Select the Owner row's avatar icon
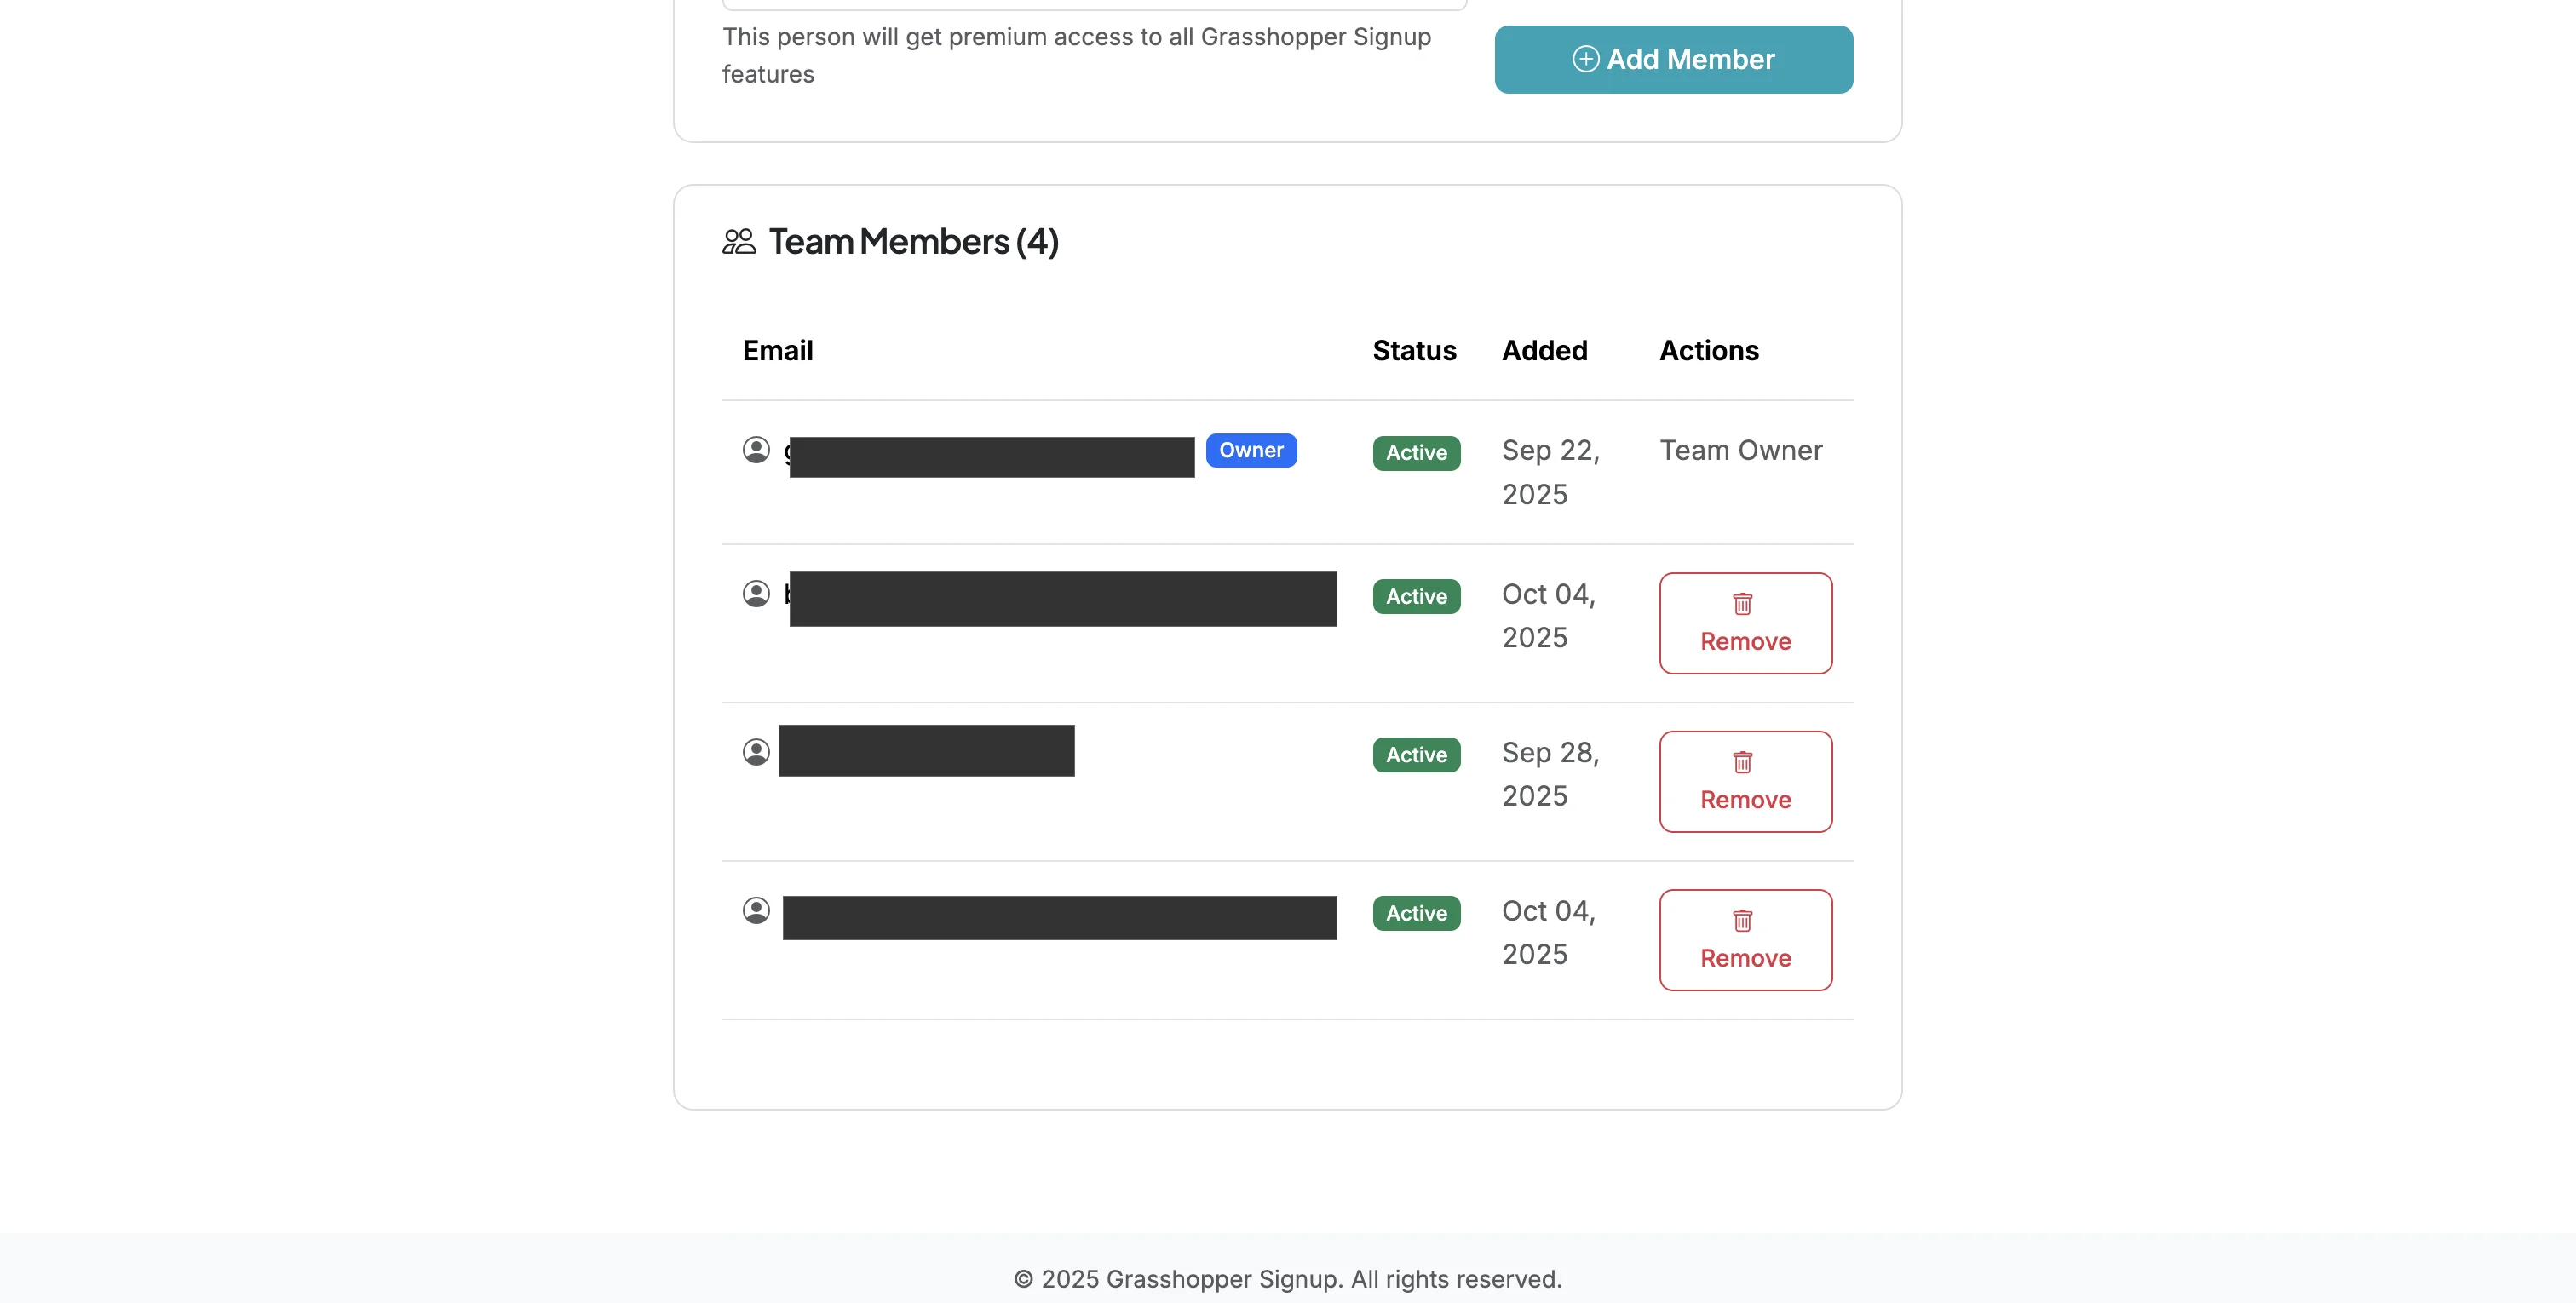2576x1303 pixels. 756,450
